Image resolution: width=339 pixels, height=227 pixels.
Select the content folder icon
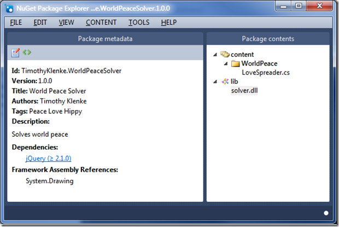[225, 54]
